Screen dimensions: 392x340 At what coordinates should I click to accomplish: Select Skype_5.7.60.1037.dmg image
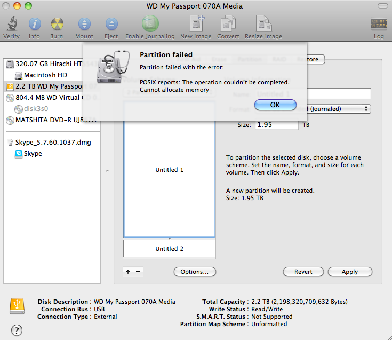[x=52, y=143]
